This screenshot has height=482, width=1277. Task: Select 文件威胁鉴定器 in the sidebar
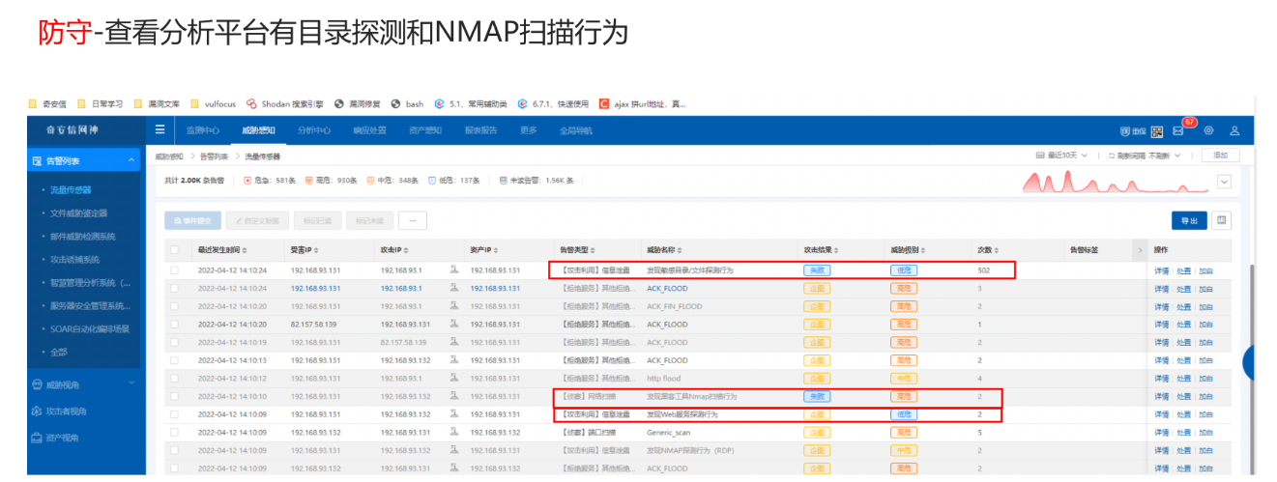79,213
